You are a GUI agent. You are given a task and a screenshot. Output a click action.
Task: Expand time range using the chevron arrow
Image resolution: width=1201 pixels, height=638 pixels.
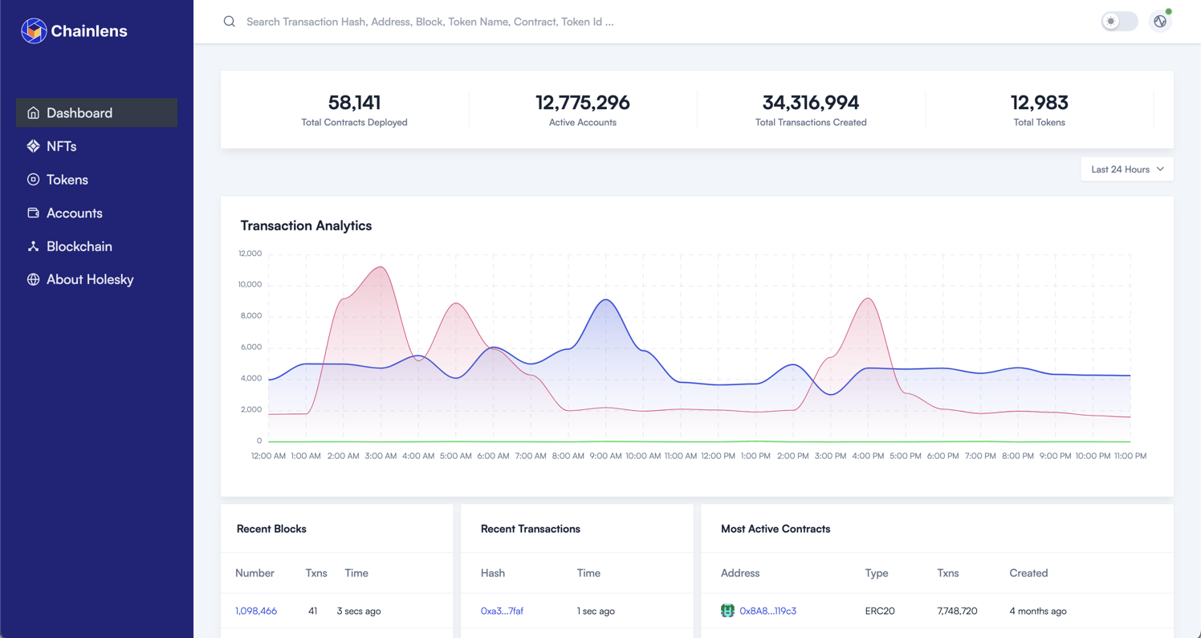click(x=1160, y=169)
